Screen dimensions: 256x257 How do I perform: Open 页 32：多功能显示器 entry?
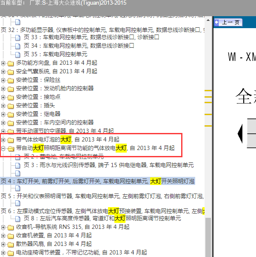102,30
